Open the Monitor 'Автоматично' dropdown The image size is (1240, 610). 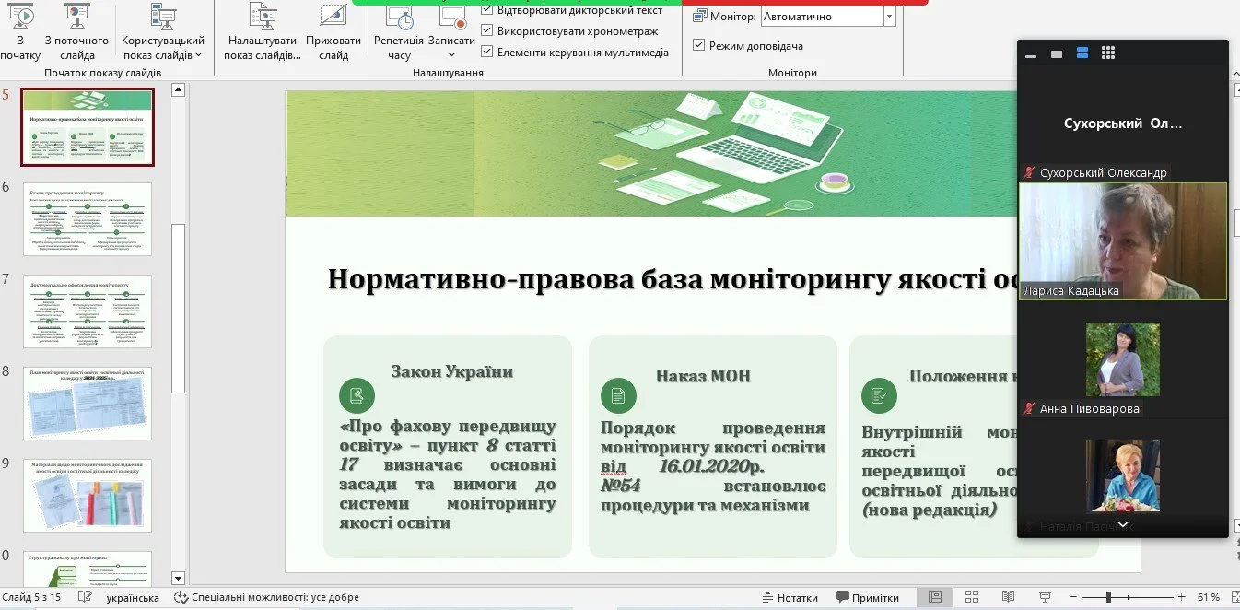coord(888,16)
